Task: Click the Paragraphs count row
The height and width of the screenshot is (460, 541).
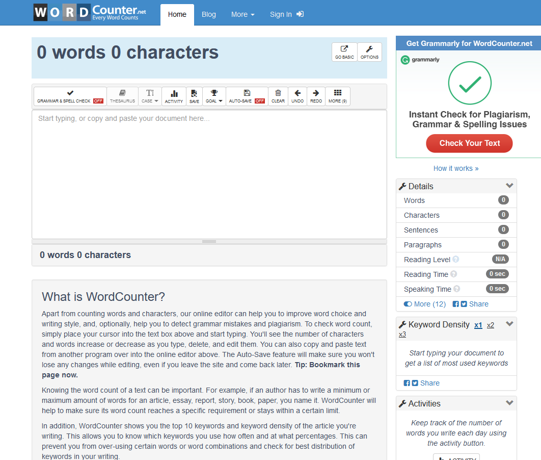Action: click(x=456, y=245)
